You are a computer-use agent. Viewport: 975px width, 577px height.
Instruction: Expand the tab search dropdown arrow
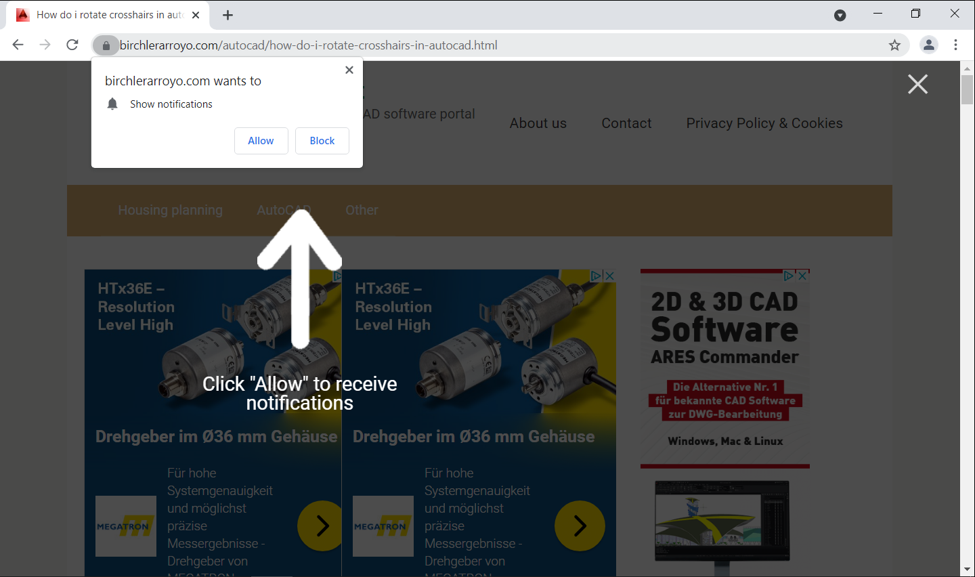(x=840, y=15)
